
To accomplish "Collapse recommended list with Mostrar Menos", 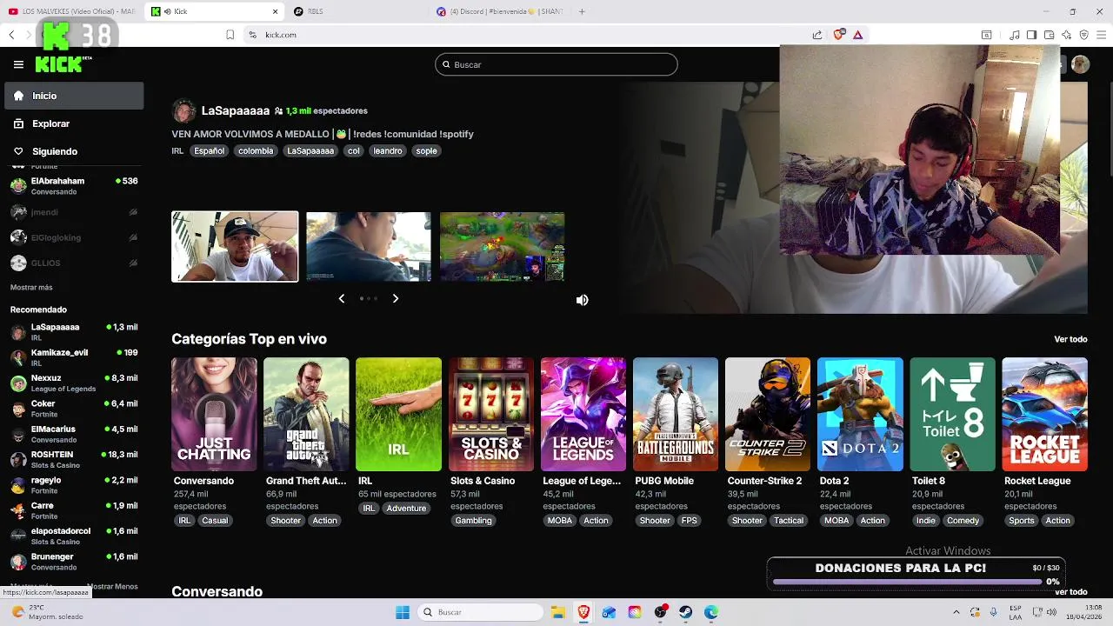I will (113, 586).
